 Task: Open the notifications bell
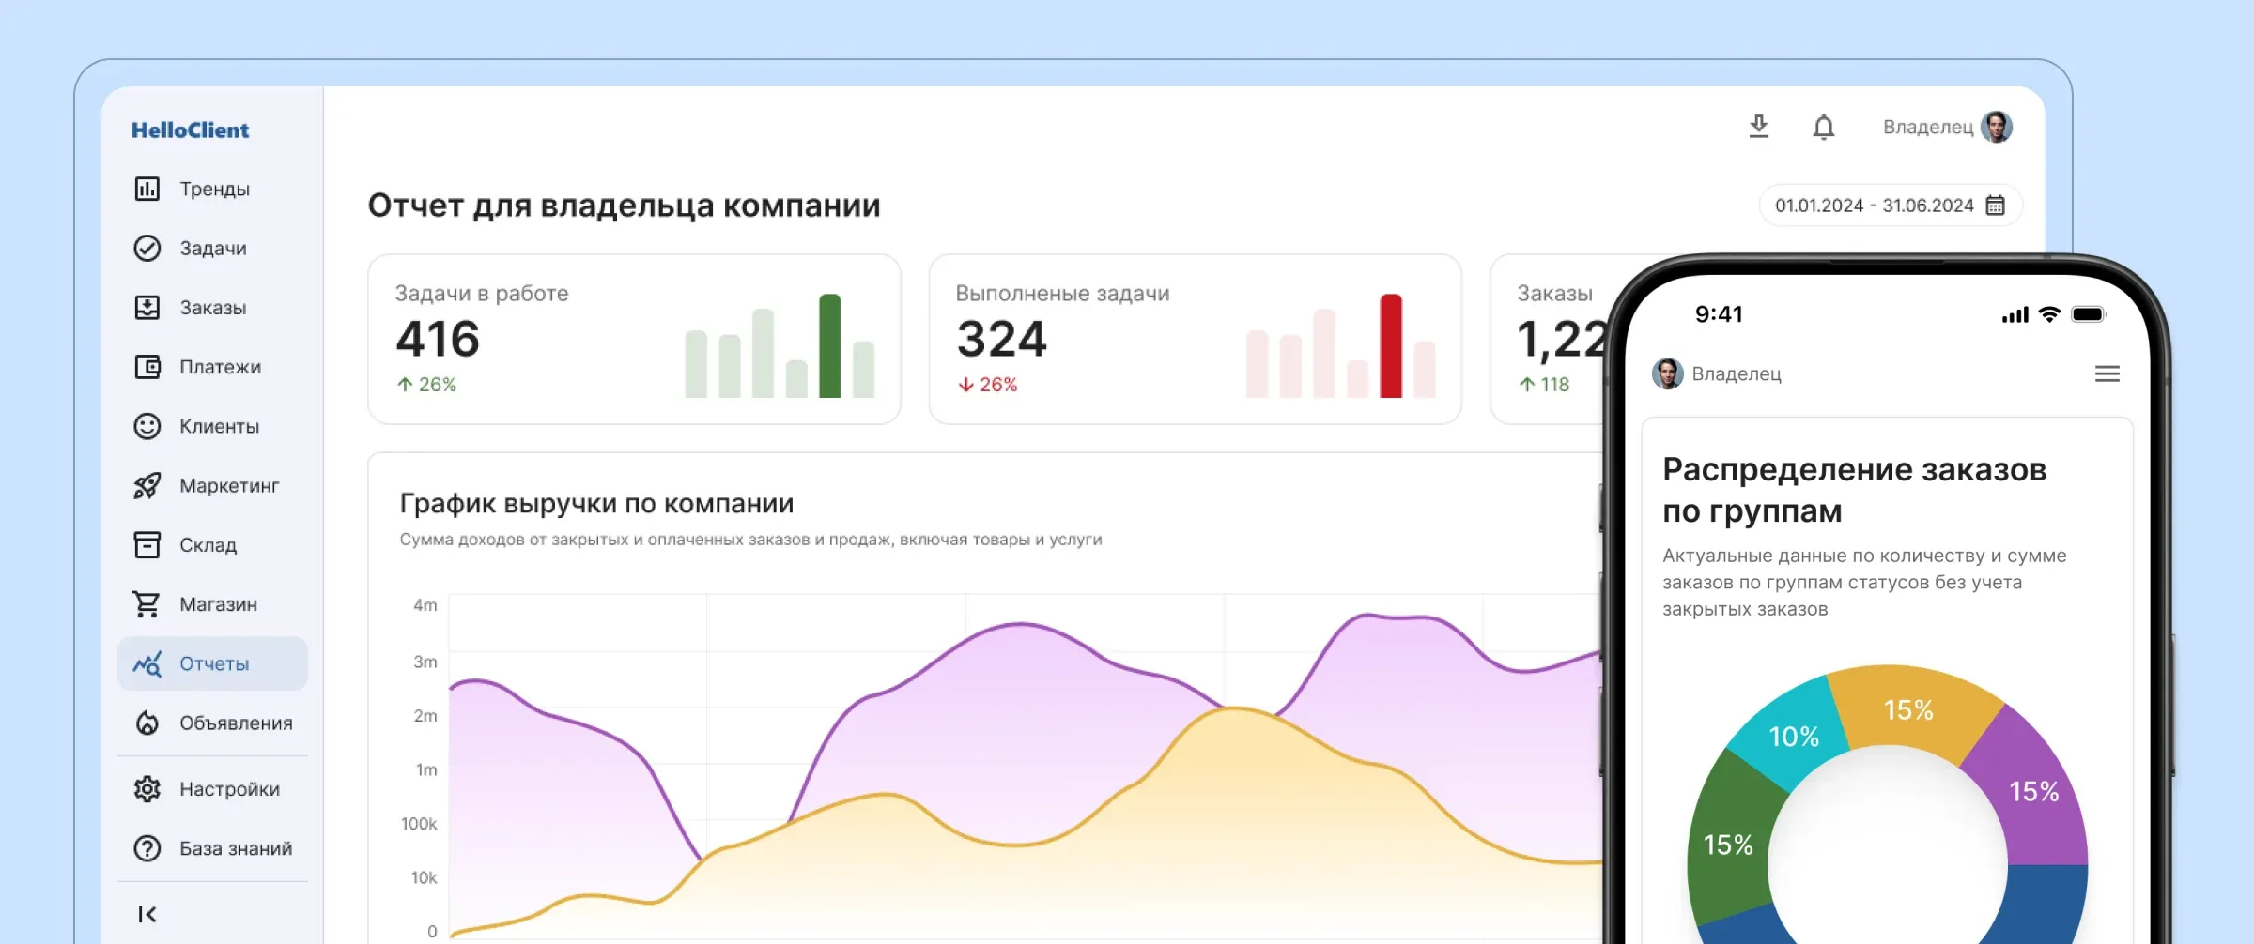[1823, 127]
